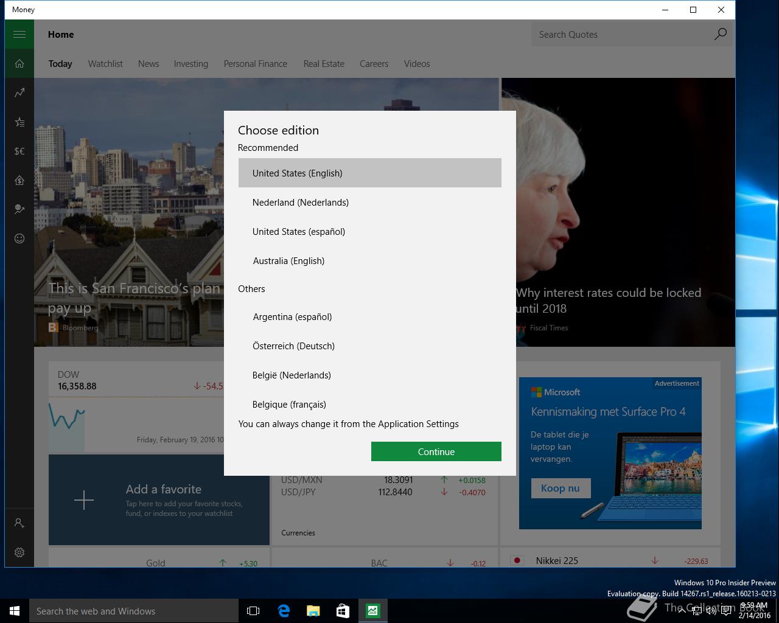Open the Watchlist star sidebar icon
The image size is (779, 623).
19,122
